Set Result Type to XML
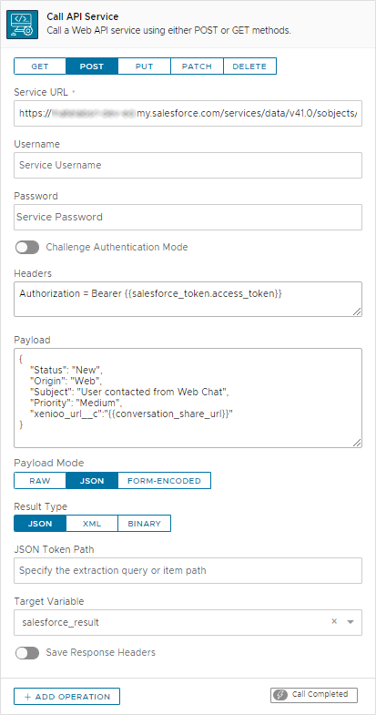Viewport: 376px width, 715px height. pyautogui.click(x=92, y=524)
